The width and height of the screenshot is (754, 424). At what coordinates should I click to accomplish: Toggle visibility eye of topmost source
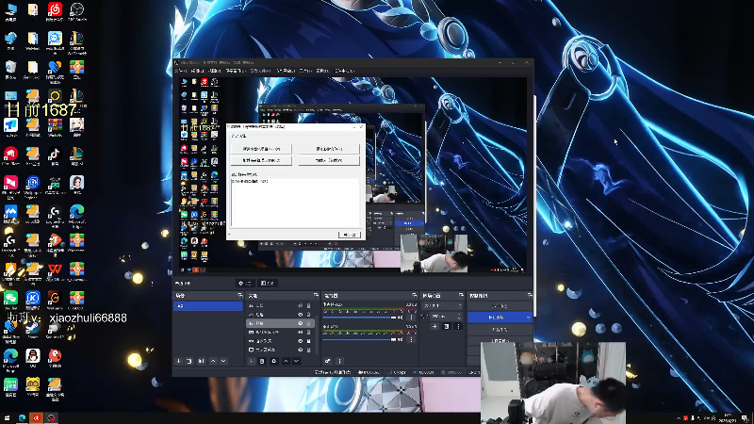(300, 305)
